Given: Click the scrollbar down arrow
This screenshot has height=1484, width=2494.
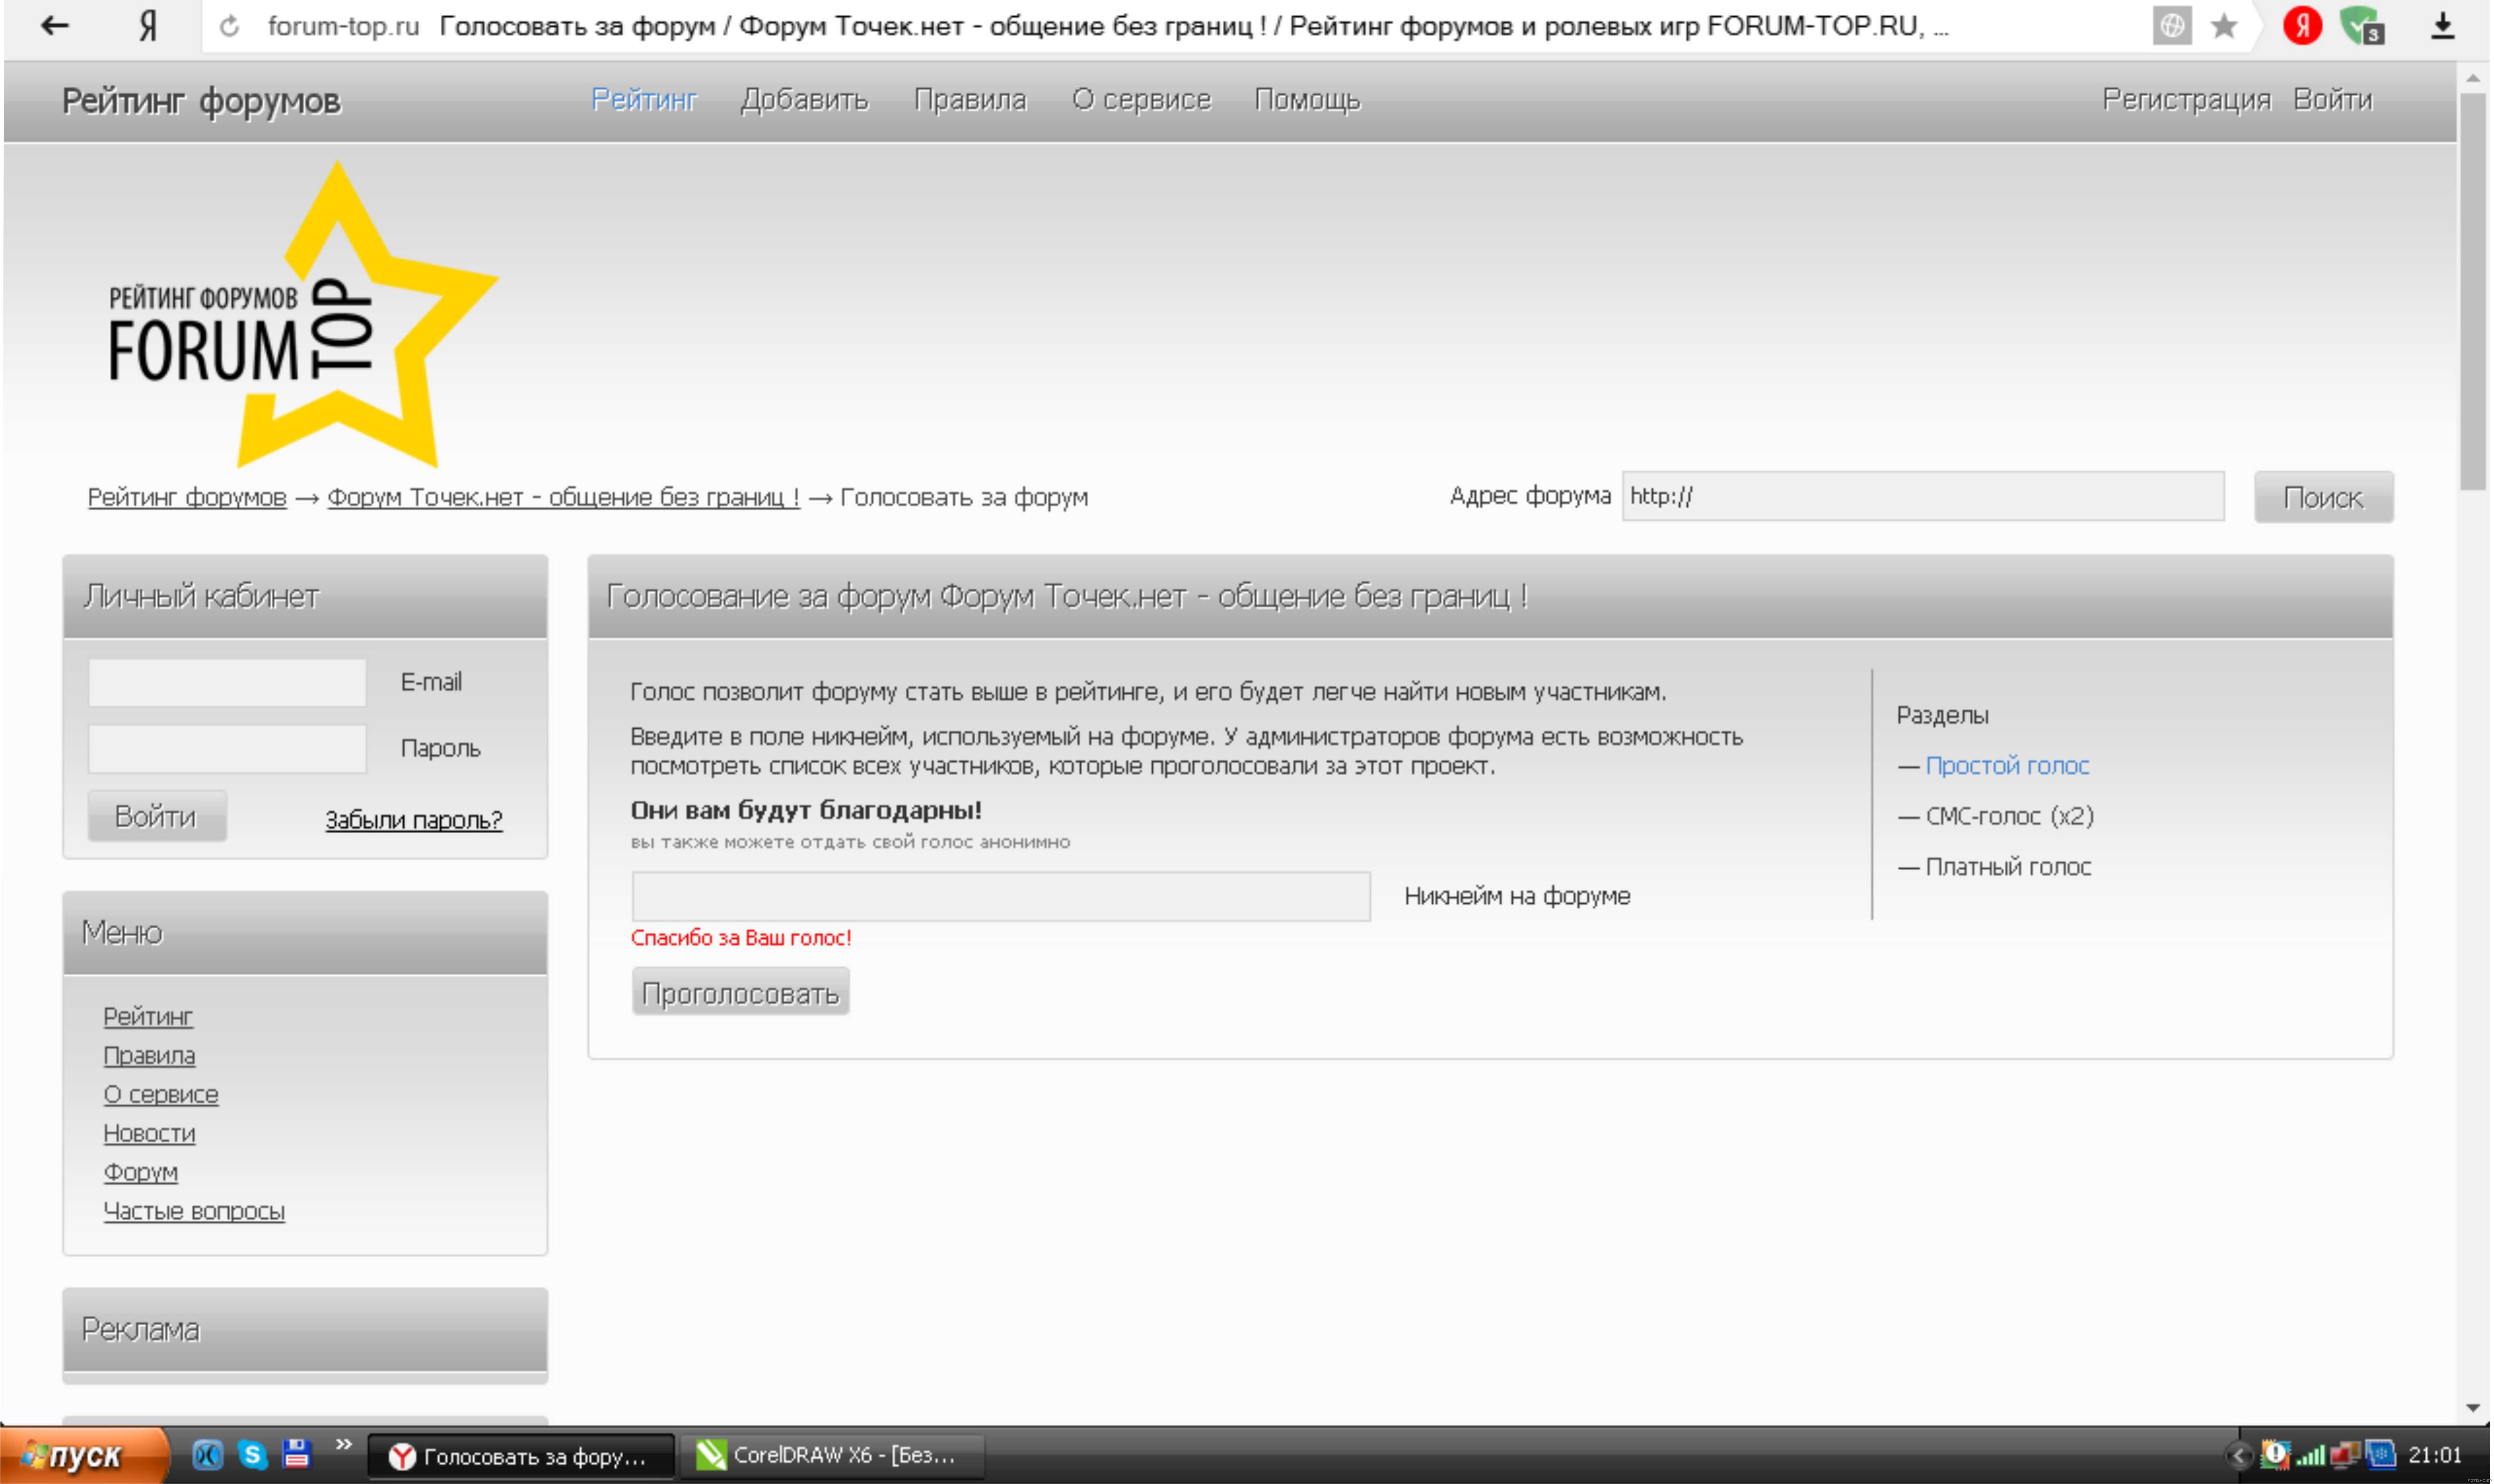Looking at the screenshot, I should [x=2473, y=1408].
